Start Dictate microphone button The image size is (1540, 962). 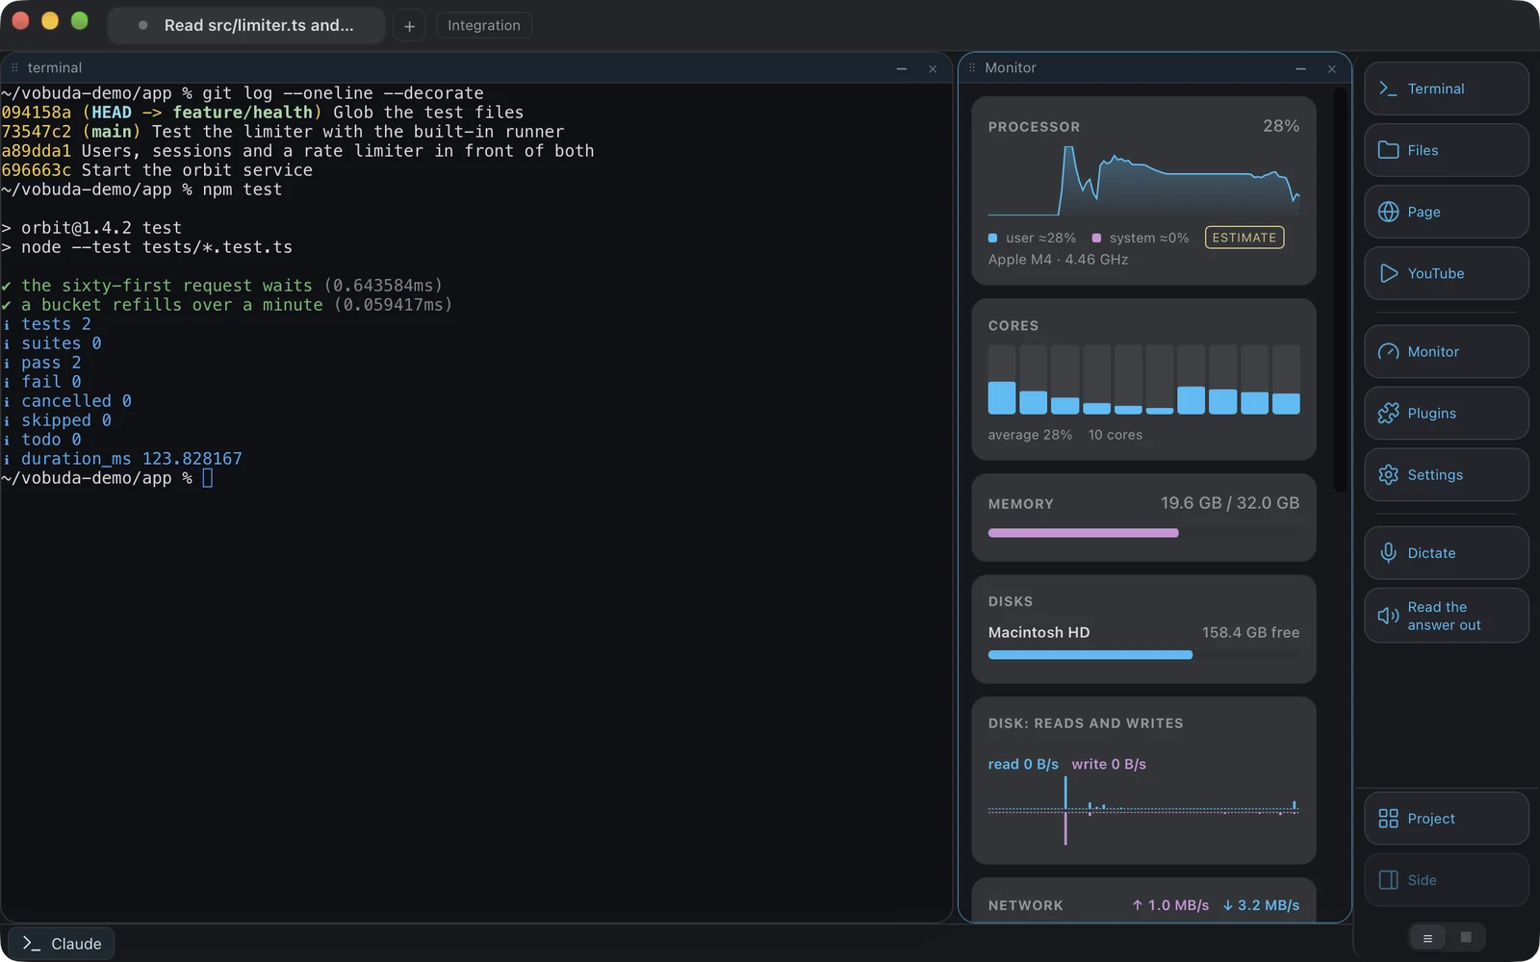pyautogui.click(x=1446, y=552)
